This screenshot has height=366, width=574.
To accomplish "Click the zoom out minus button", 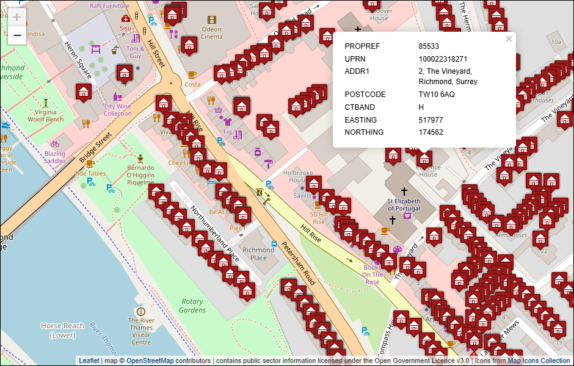I will [17, 35].
